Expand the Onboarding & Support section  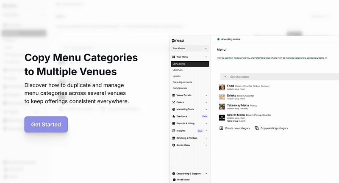206,174
